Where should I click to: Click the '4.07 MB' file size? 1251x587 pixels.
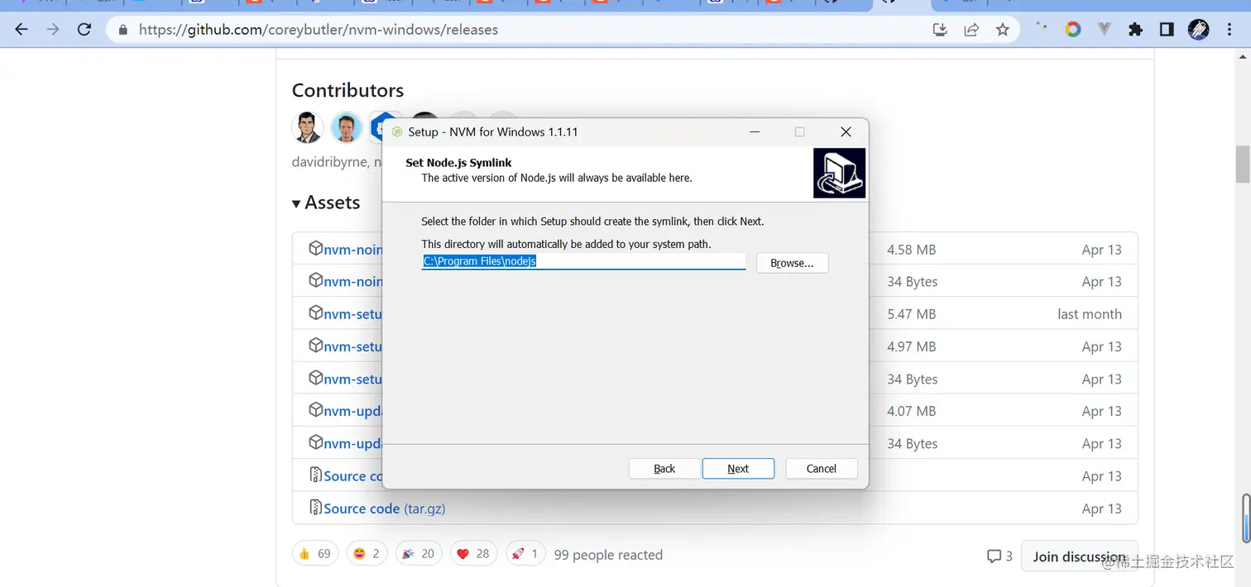(911, 411)
